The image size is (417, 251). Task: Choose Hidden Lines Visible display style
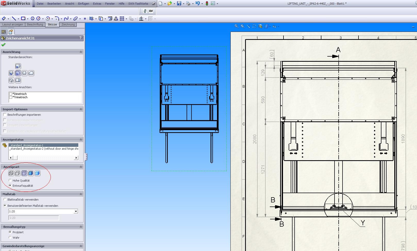pyautogui.click(x=18, y=173)
